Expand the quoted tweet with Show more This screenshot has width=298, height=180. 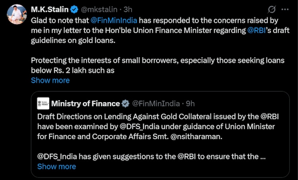pos(56,166)
